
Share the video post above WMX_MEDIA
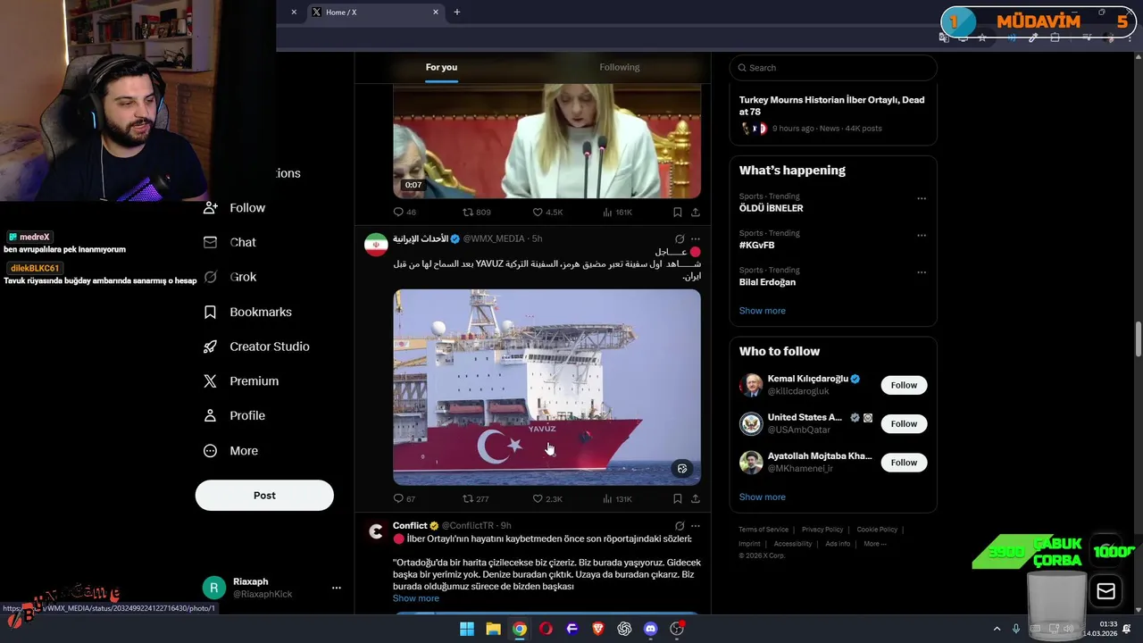[x=696, y=212]
